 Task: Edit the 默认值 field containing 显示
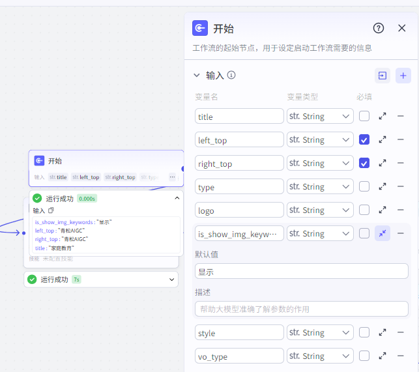click(x=302, y=271)
